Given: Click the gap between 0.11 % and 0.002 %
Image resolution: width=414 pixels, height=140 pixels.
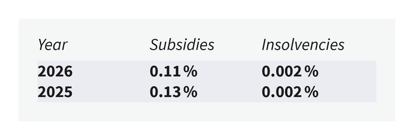Looking at the screenshot, I should [229, 71].
